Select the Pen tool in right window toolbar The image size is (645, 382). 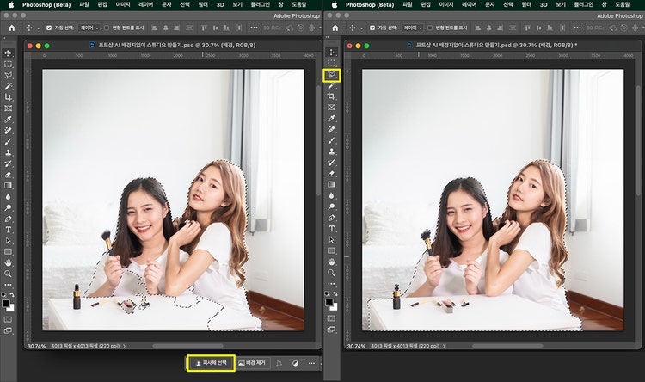(331, 218)
